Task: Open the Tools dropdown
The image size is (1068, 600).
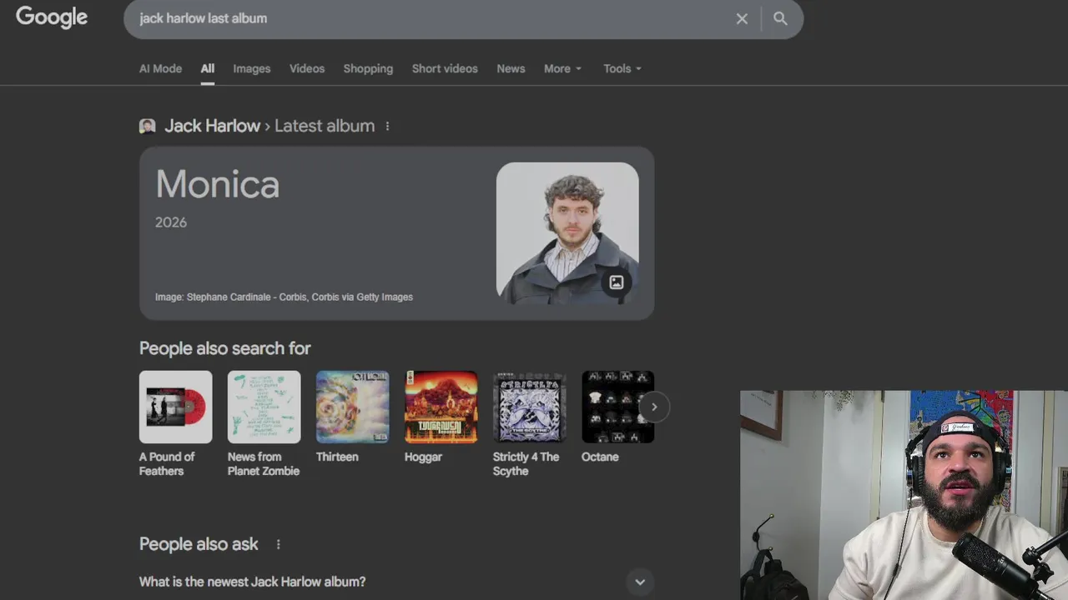Action: point(622,68)
